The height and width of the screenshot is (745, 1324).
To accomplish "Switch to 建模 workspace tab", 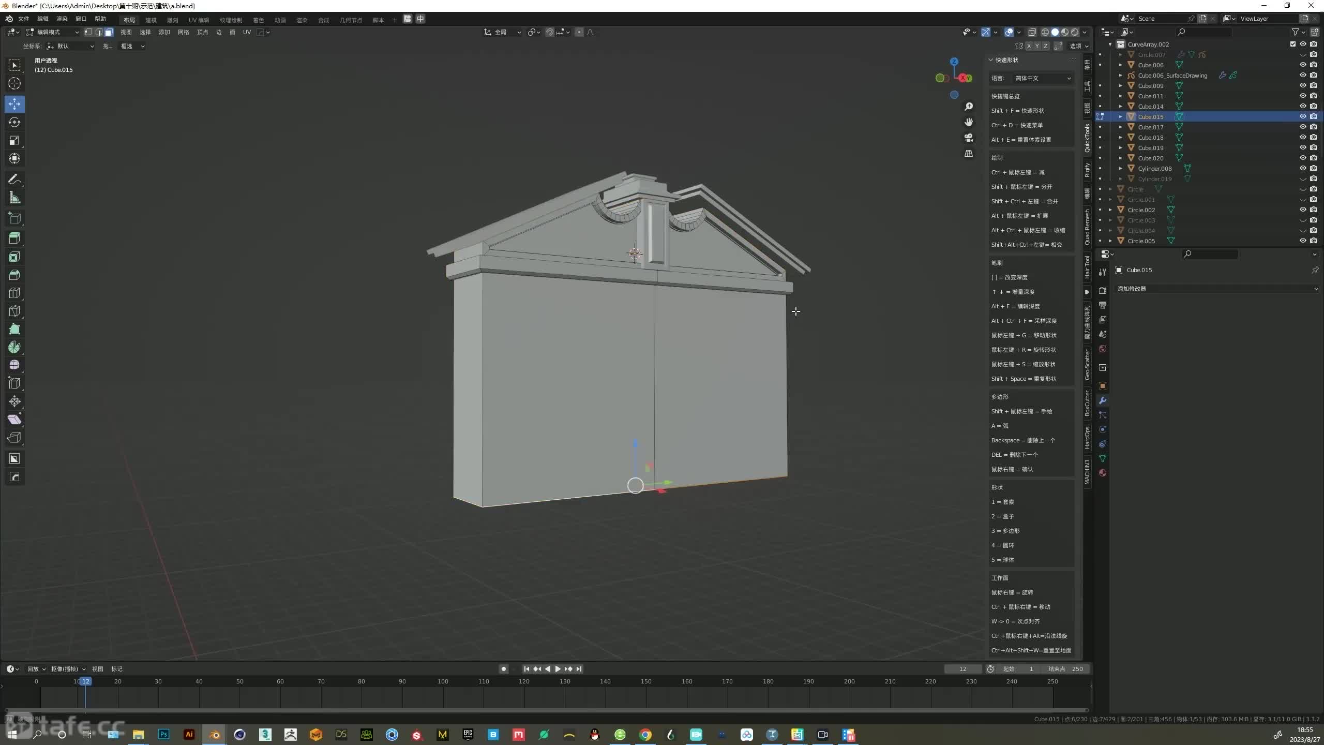I will click(151, 20).
